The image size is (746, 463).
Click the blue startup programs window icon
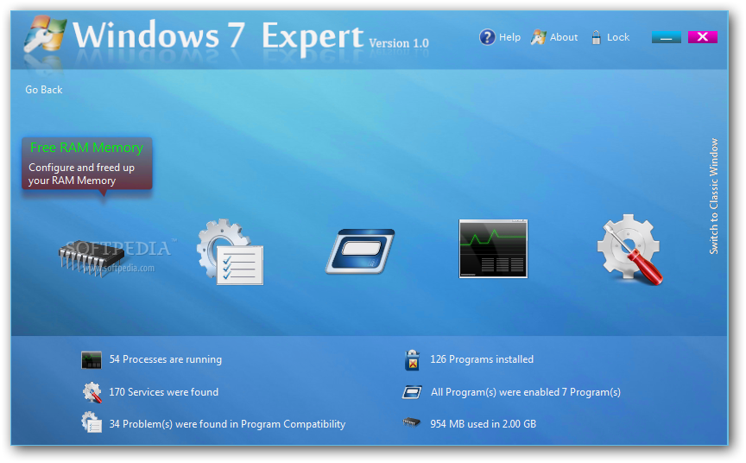[x=360, y=251]
